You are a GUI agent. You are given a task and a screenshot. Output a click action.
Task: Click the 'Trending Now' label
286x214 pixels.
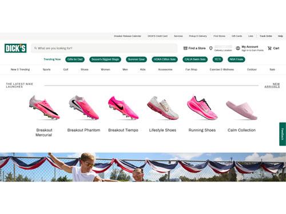pyautogui.click(x=52, y=59)
